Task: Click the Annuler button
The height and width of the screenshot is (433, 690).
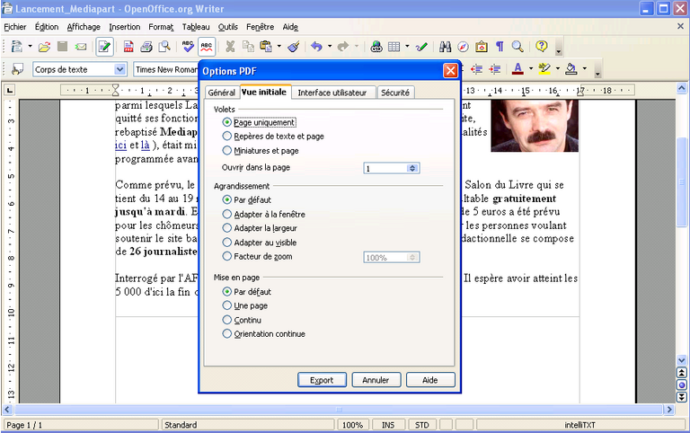Action: 376,380
